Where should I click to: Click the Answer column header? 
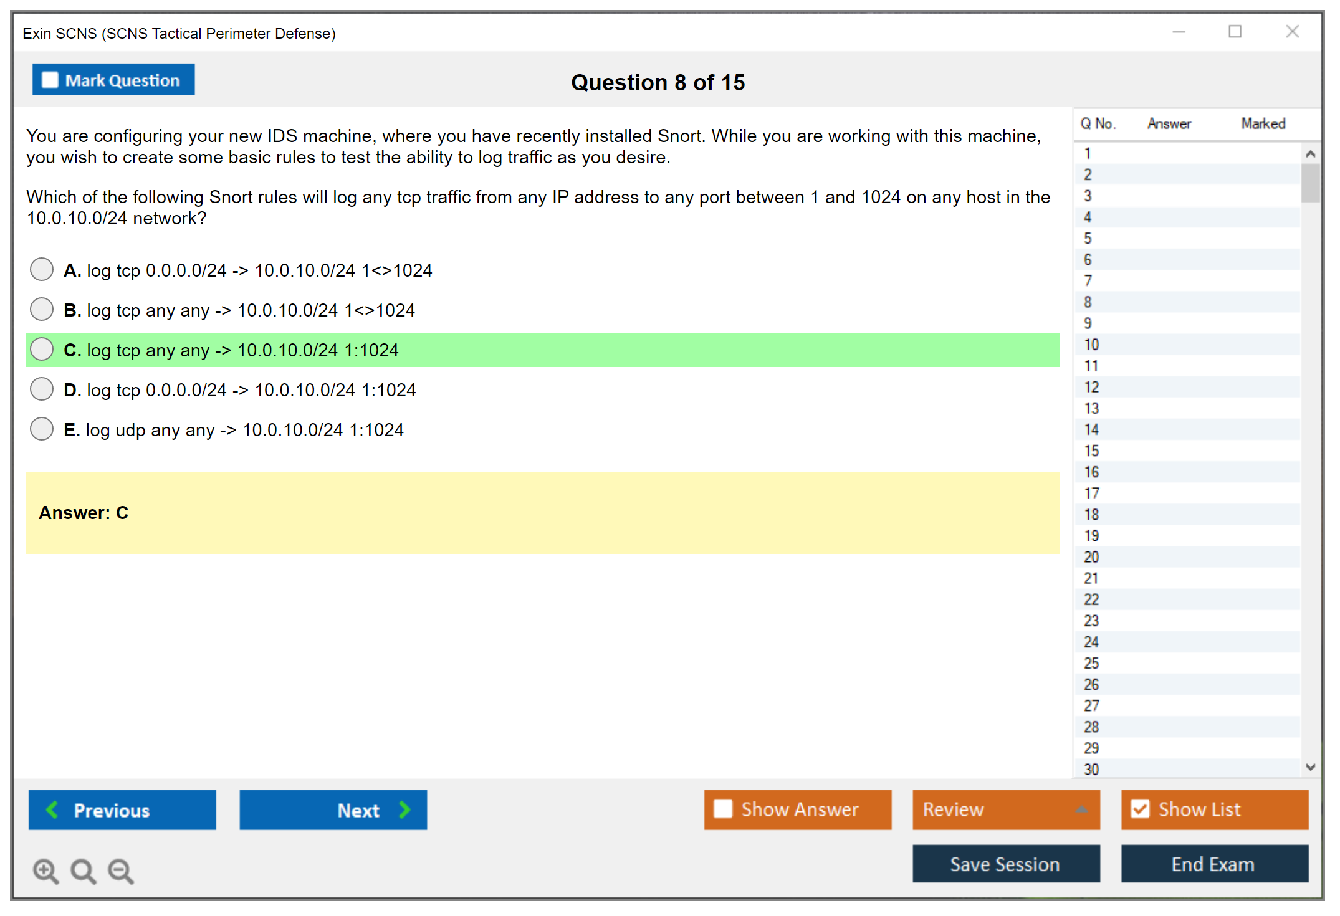click(x=1169, y=124)
